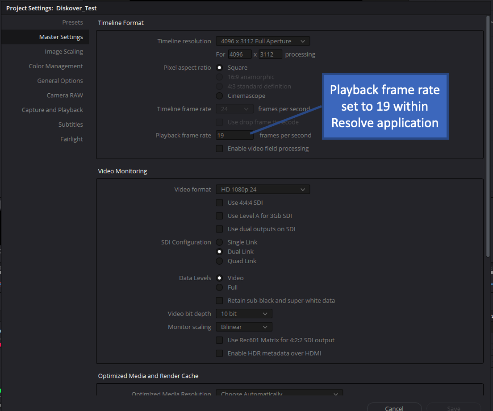Click the width field showing 4096

(240, 54)
